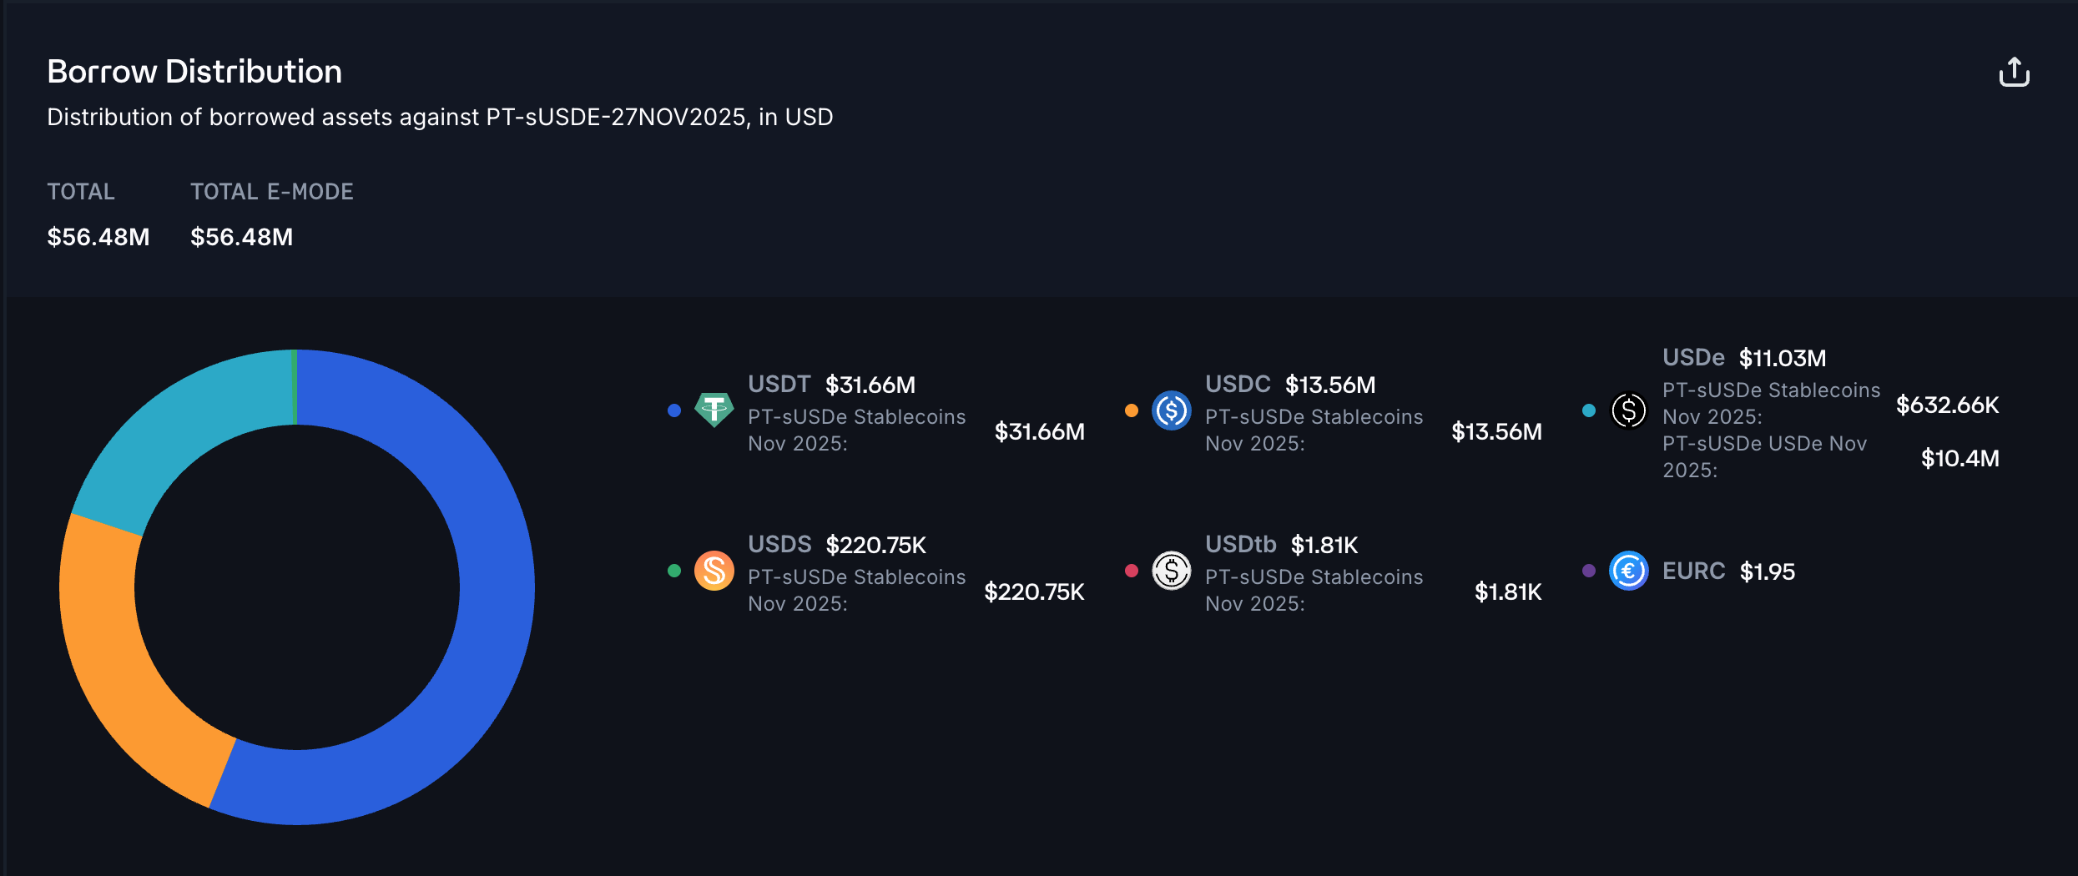
Task: Click the green USDS legend dot
Action: [x=674, y=571]
